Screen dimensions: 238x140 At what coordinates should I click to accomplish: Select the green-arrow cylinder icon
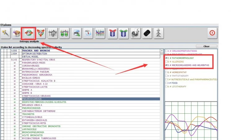point(124,33)
